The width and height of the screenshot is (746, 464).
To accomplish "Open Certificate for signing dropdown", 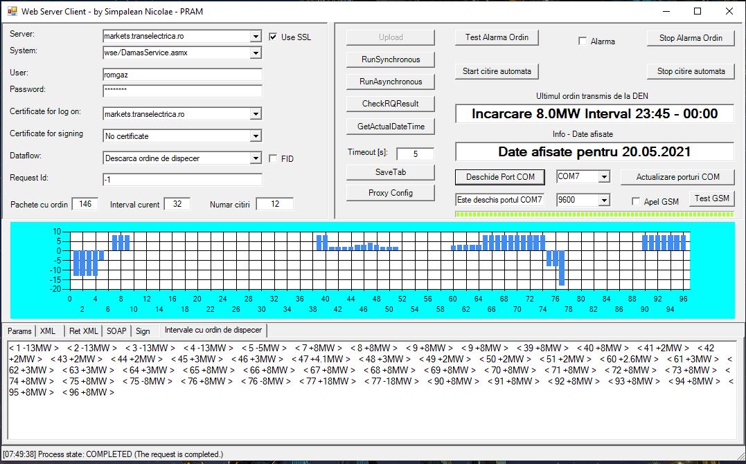I will point(256,136).
